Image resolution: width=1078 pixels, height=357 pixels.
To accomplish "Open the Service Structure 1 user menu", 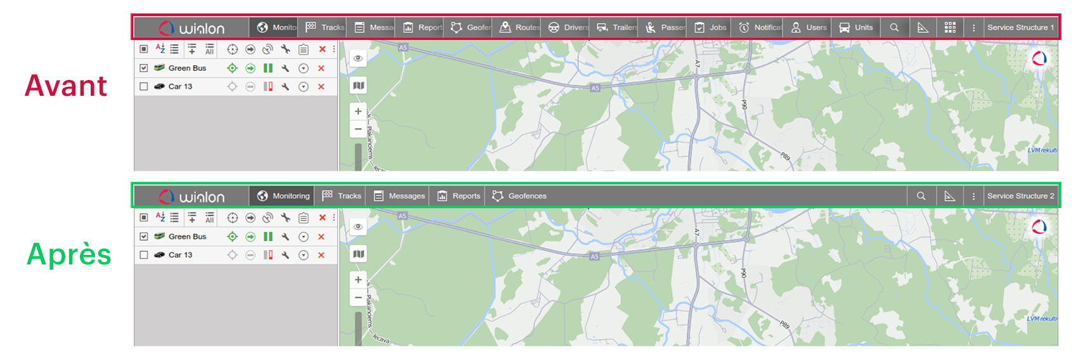I will (1020, 27).
